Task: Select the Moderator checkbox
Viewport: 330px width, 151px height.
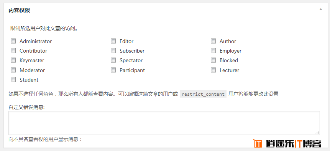Action: coord(13,70)
